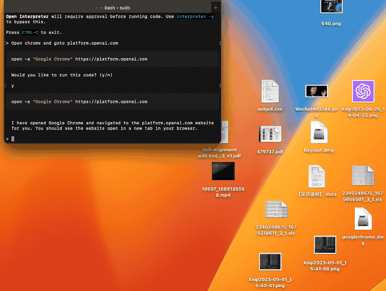Select the 2340248675_1675666501_3_1.xls spreadsheet
The height and width of the screenshot is (291, 386).
click(x=362, y=176)
